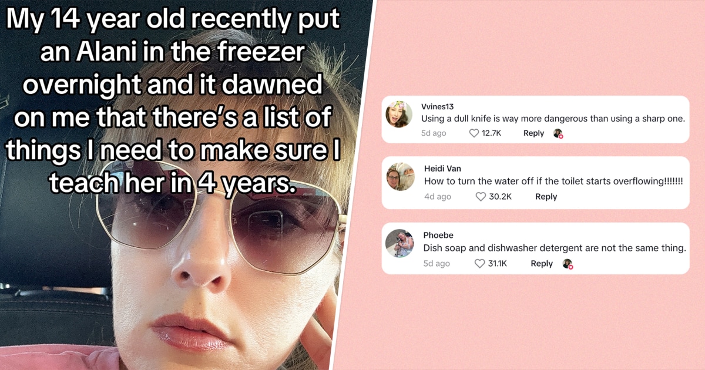Open the Heidi Van username link
Image resolution: width=705 pixels, height=370 pixels.
(442, 169)
